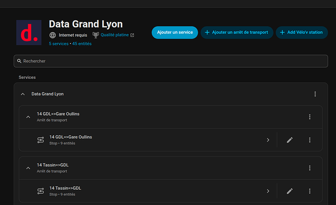Open the 14 GDL=>Gare Oullins stop chevron

tap(268, 140)
